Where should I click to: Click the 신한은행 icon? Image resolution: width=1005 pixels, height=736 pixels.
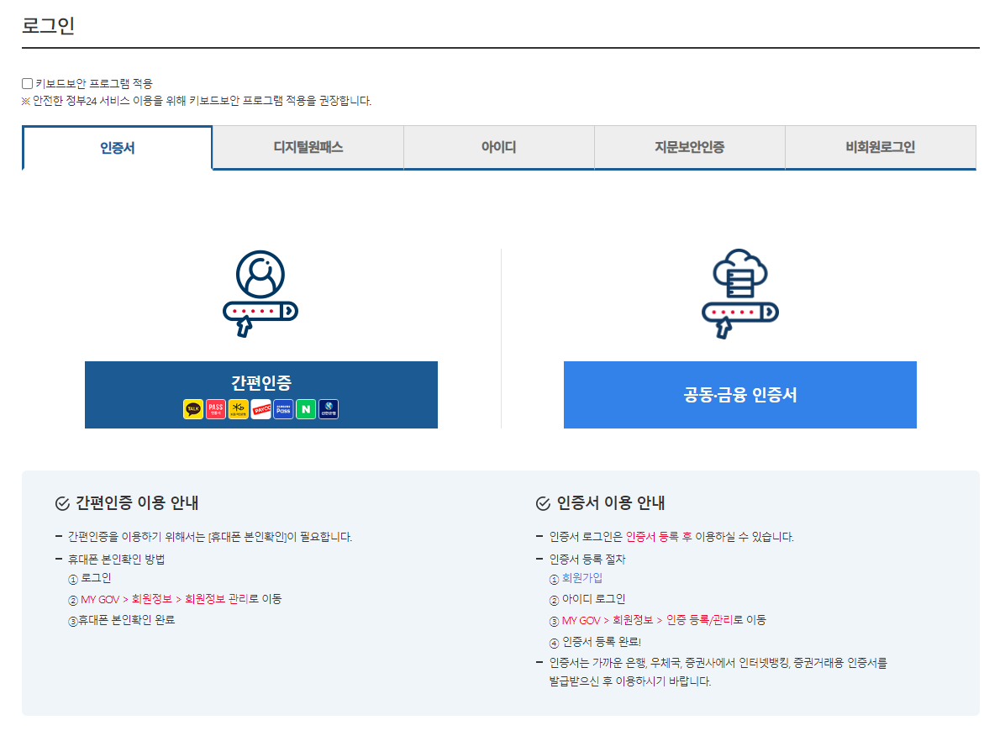coord(329,409)
